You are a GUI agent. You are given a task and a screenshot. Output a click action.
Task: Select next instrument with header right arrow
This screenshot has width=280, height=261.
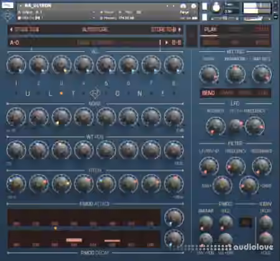[174, 6]
